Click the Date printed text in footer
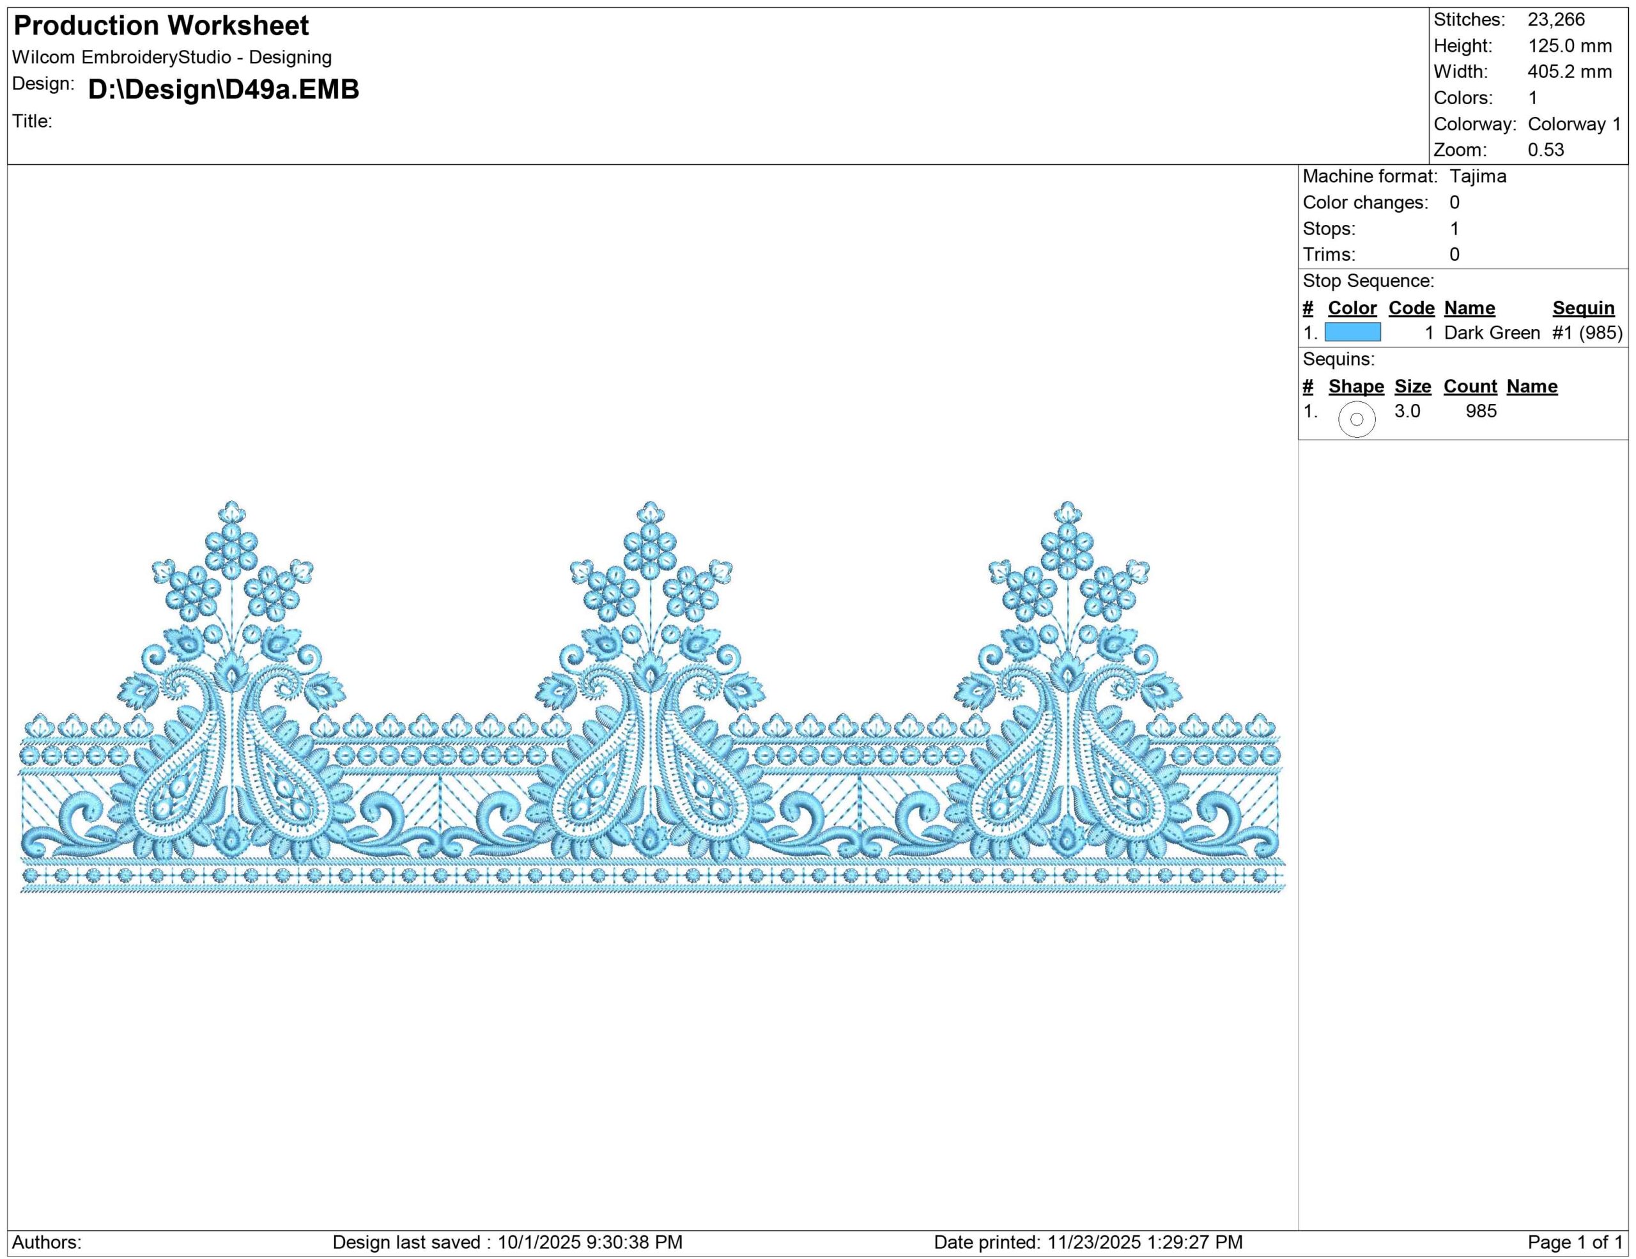This screenshot has height=1259, width=1636. [1088, 1242]
